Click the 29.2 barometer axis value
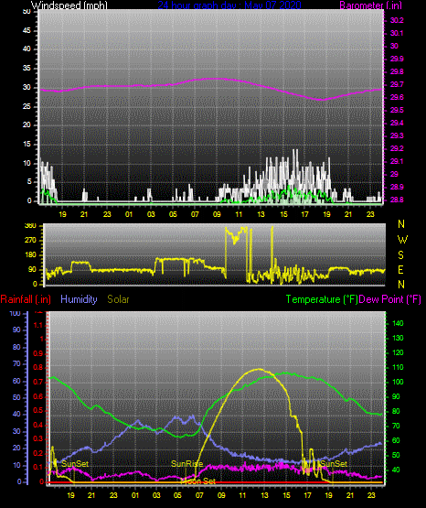This screenshot has height=508, width=426. click(397, 148)
